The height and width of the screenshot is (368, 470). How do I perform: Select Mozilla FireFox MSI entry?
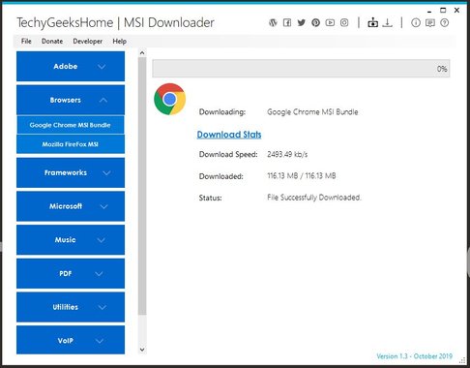point(71,144)
